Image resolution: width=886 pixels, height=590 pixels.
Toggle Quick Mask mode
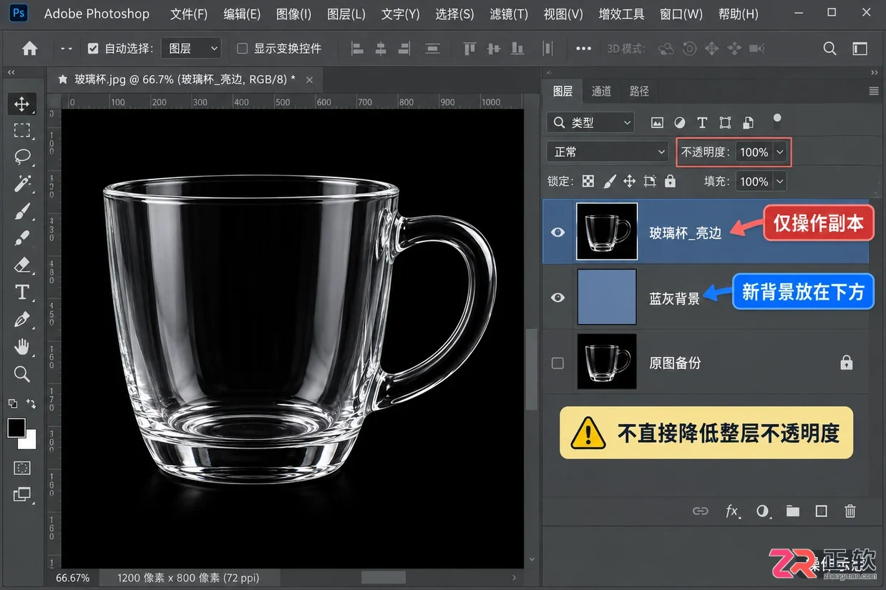click(x=22, y=468)
